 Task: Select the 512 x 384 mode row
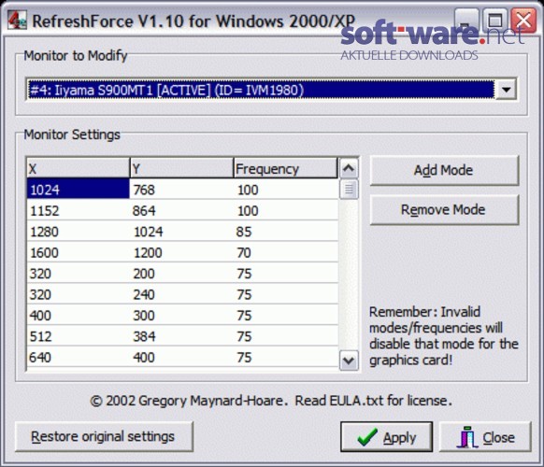[182, 336]
